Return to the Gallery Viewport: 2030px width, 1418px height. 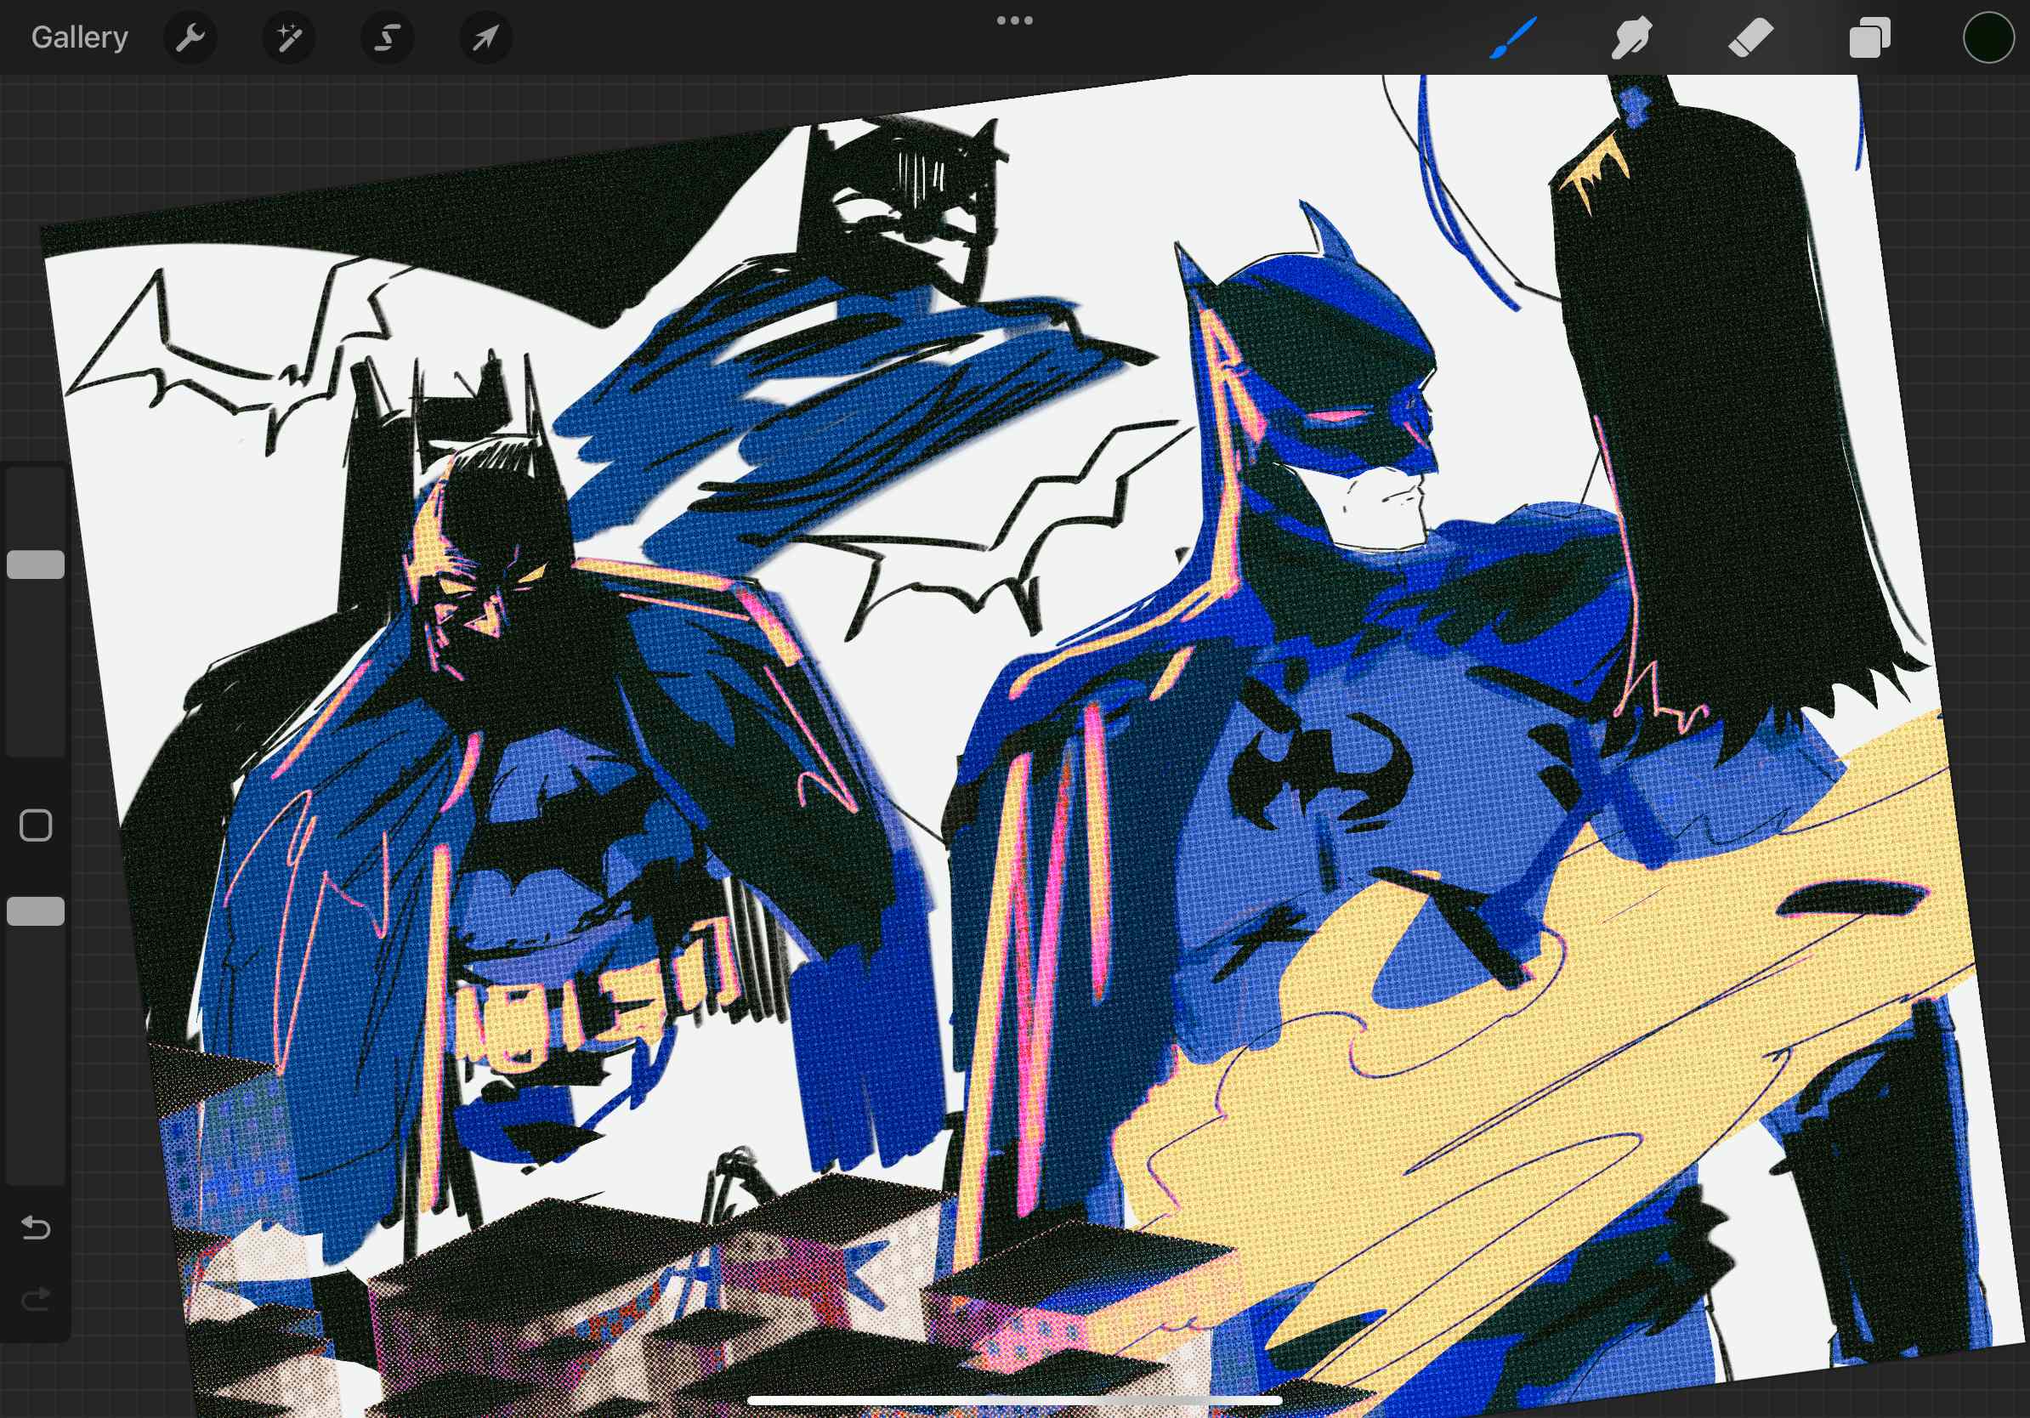80,37
